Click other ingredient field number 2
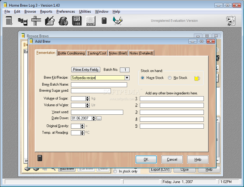 coord(172,105)
